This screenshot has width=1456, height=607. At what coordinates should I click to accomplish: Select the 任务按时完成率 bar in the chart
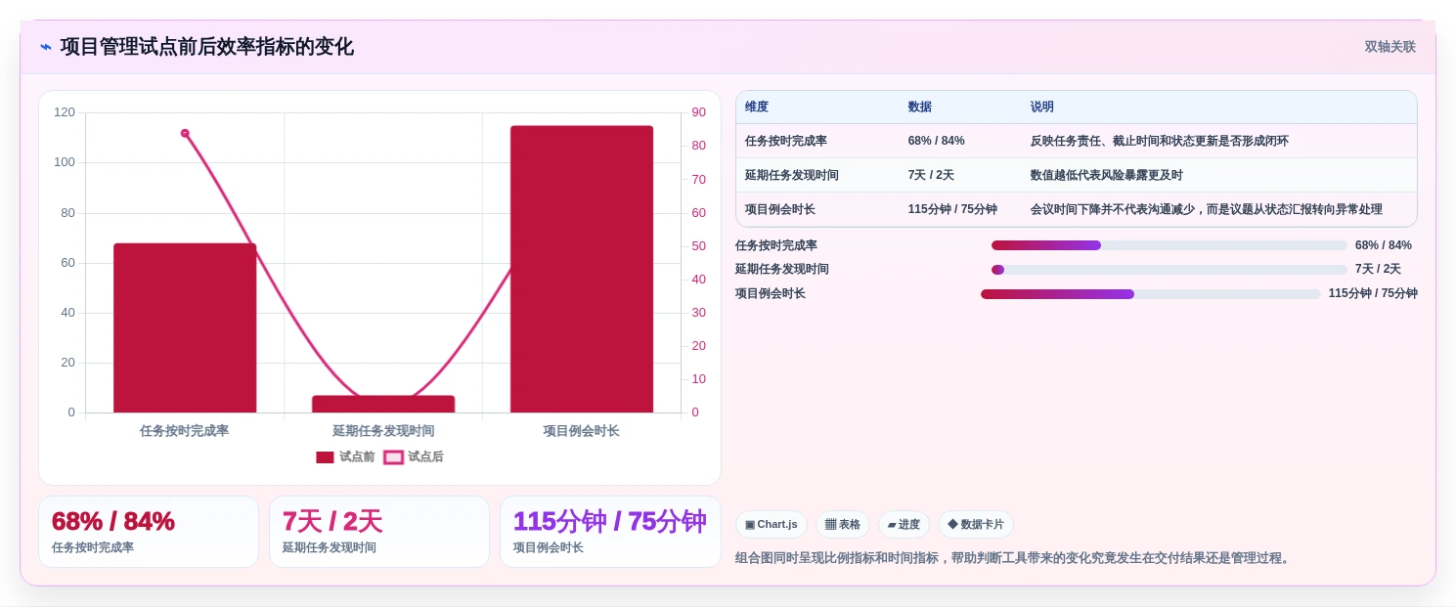tap(185, 327)
